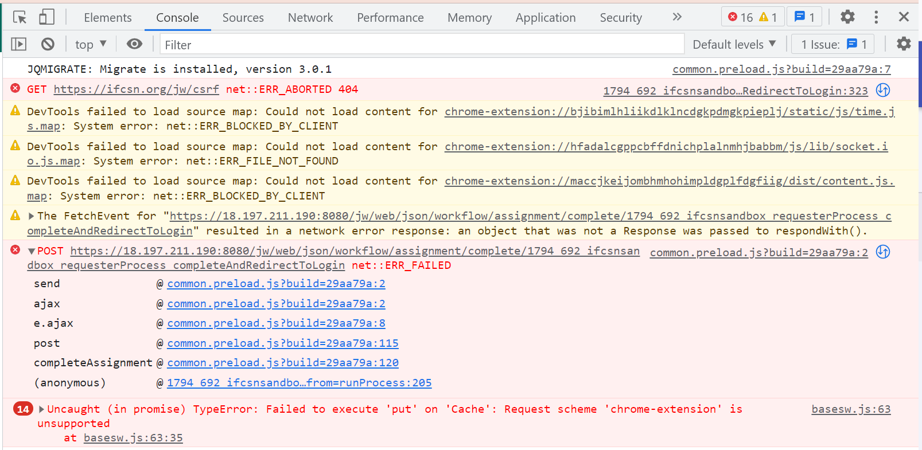Activate the inspect element picker icon

20,17
